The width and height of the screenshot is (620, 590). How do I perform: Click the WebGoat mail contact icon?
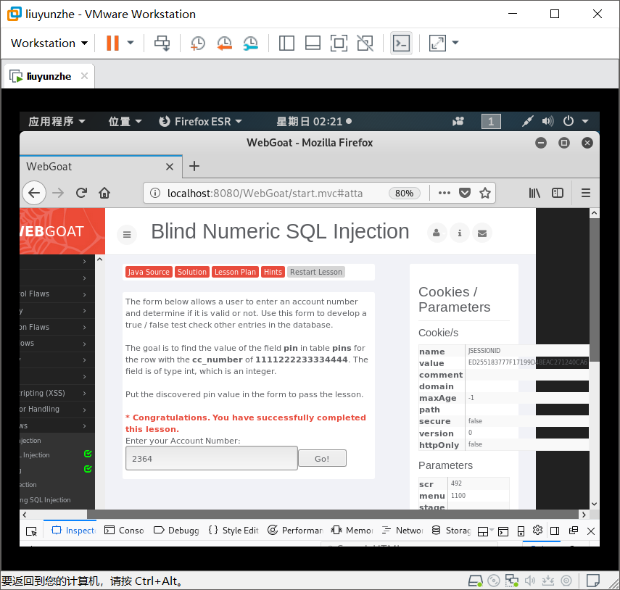click(482, 233)
